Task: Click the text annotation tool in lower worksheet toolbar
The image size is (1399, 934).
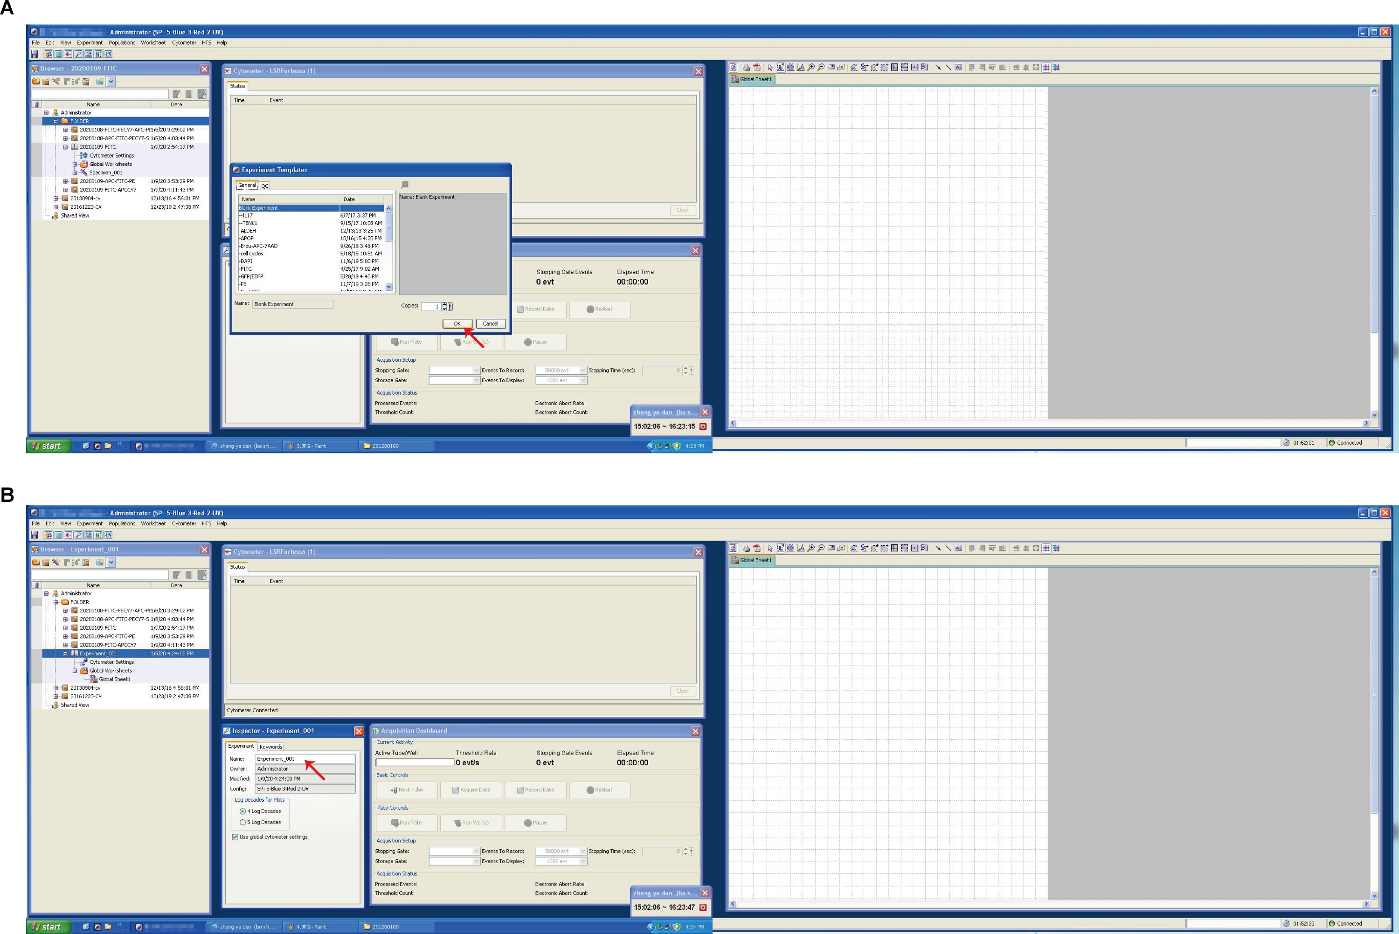Action: [958, 548]
